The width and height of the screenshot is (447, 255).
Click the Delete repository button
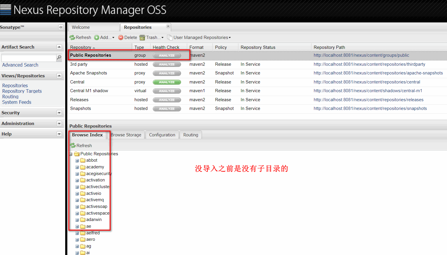(x=127, y=38)
